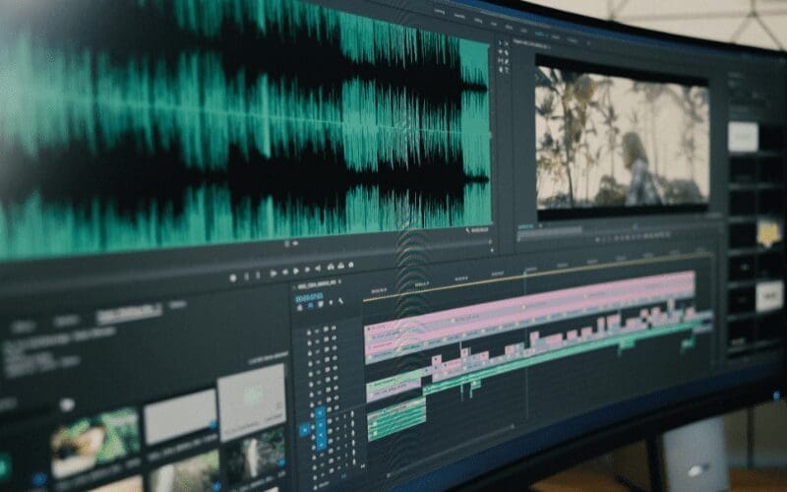Select the Ripple Edit tool
Screen dimensions: 787x492
click(501, 53)
